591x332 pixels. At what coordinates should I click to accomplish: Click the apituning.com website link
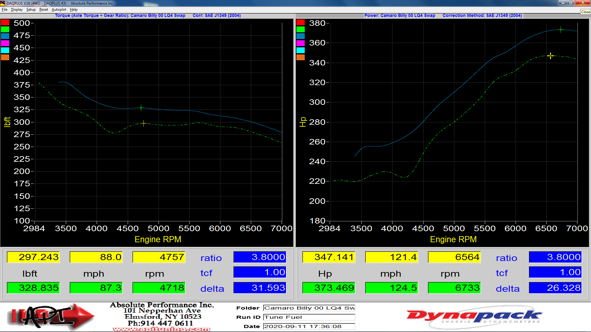(161, 329)
